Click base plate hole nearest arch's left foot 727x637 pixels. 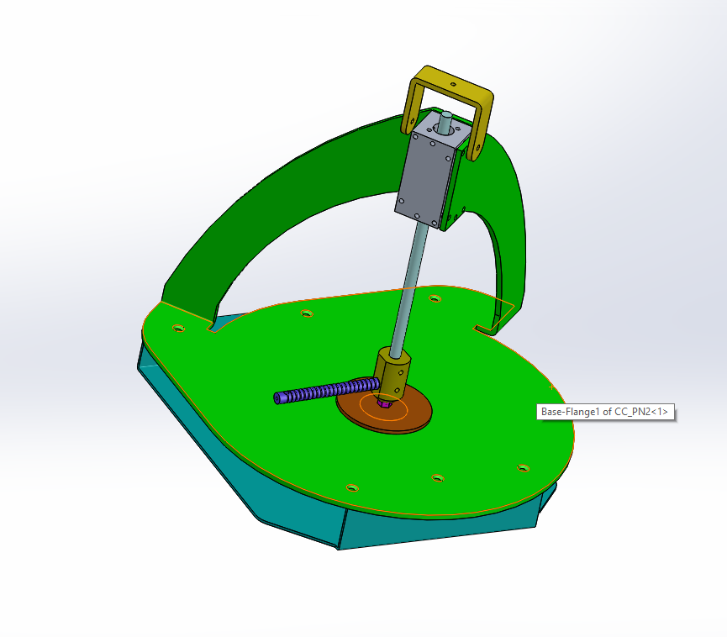point(178,329)
